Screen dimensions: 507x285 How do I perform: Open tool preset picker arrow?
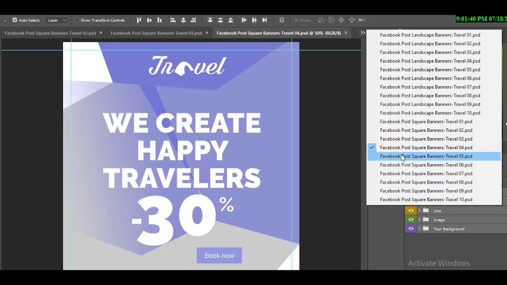pos(5,21)
